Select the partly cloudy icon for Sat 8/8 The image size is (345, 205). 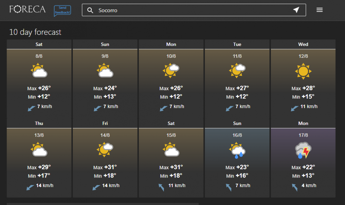[39, 71]
